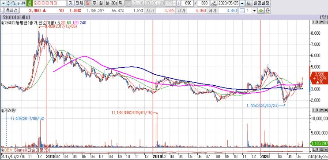Select the 5 interval preset
The width and height of the screenshot is (328, 160).
(135, 3)
